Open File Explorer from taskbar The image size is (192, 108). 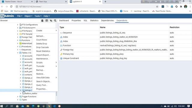[28, 106]
